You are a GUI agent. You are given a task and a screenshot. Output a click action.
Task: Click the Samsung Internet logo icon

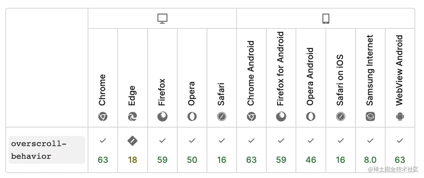point(370,117)
